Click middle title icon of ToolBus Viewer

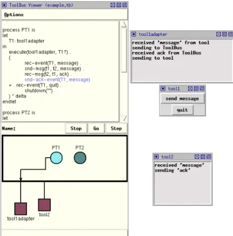[119, 5]
